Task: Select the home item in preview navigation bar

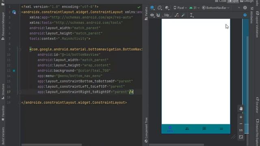Action: tap(170, 129)
